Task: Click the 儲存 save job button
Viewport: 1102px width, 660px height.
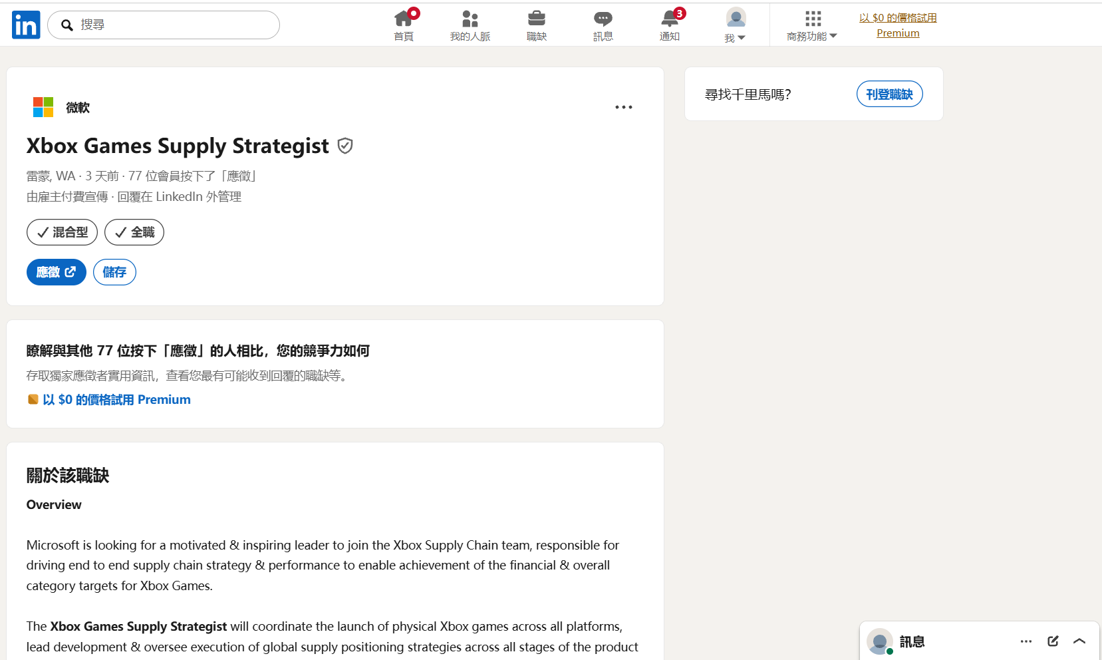Action: 114,272
